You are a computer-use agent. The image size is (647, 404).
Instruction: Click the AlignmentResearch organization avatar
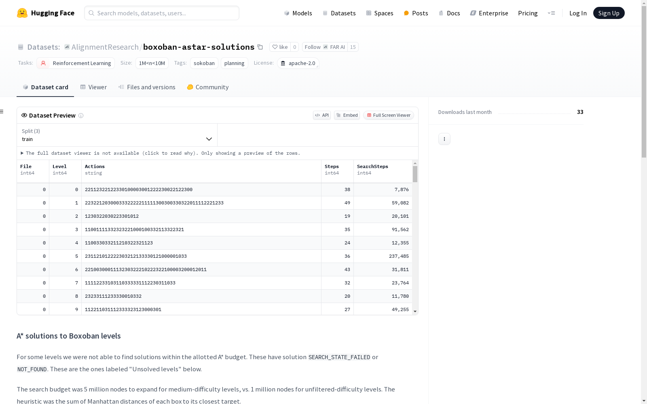[67, 47]
